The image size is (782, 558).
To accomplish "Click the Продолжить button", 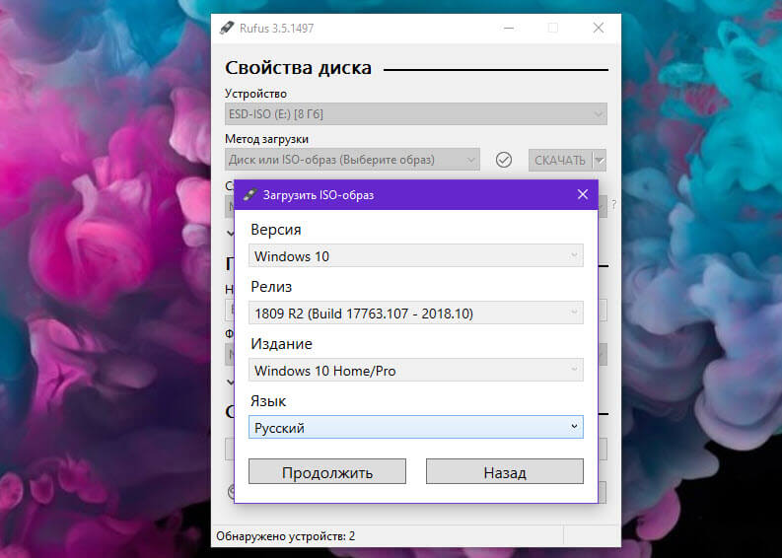I will coord(327,471).
